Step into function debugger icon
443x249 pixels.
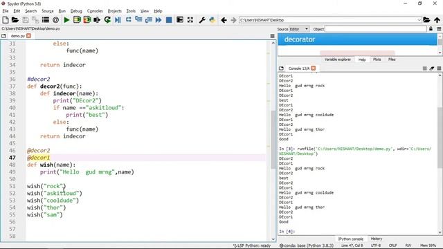tap(138, 20)
